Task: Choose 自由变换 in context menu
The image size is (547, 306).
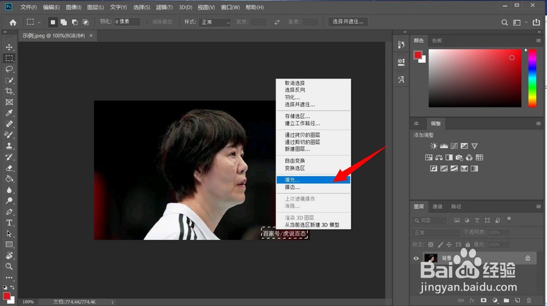Action: 313,161
